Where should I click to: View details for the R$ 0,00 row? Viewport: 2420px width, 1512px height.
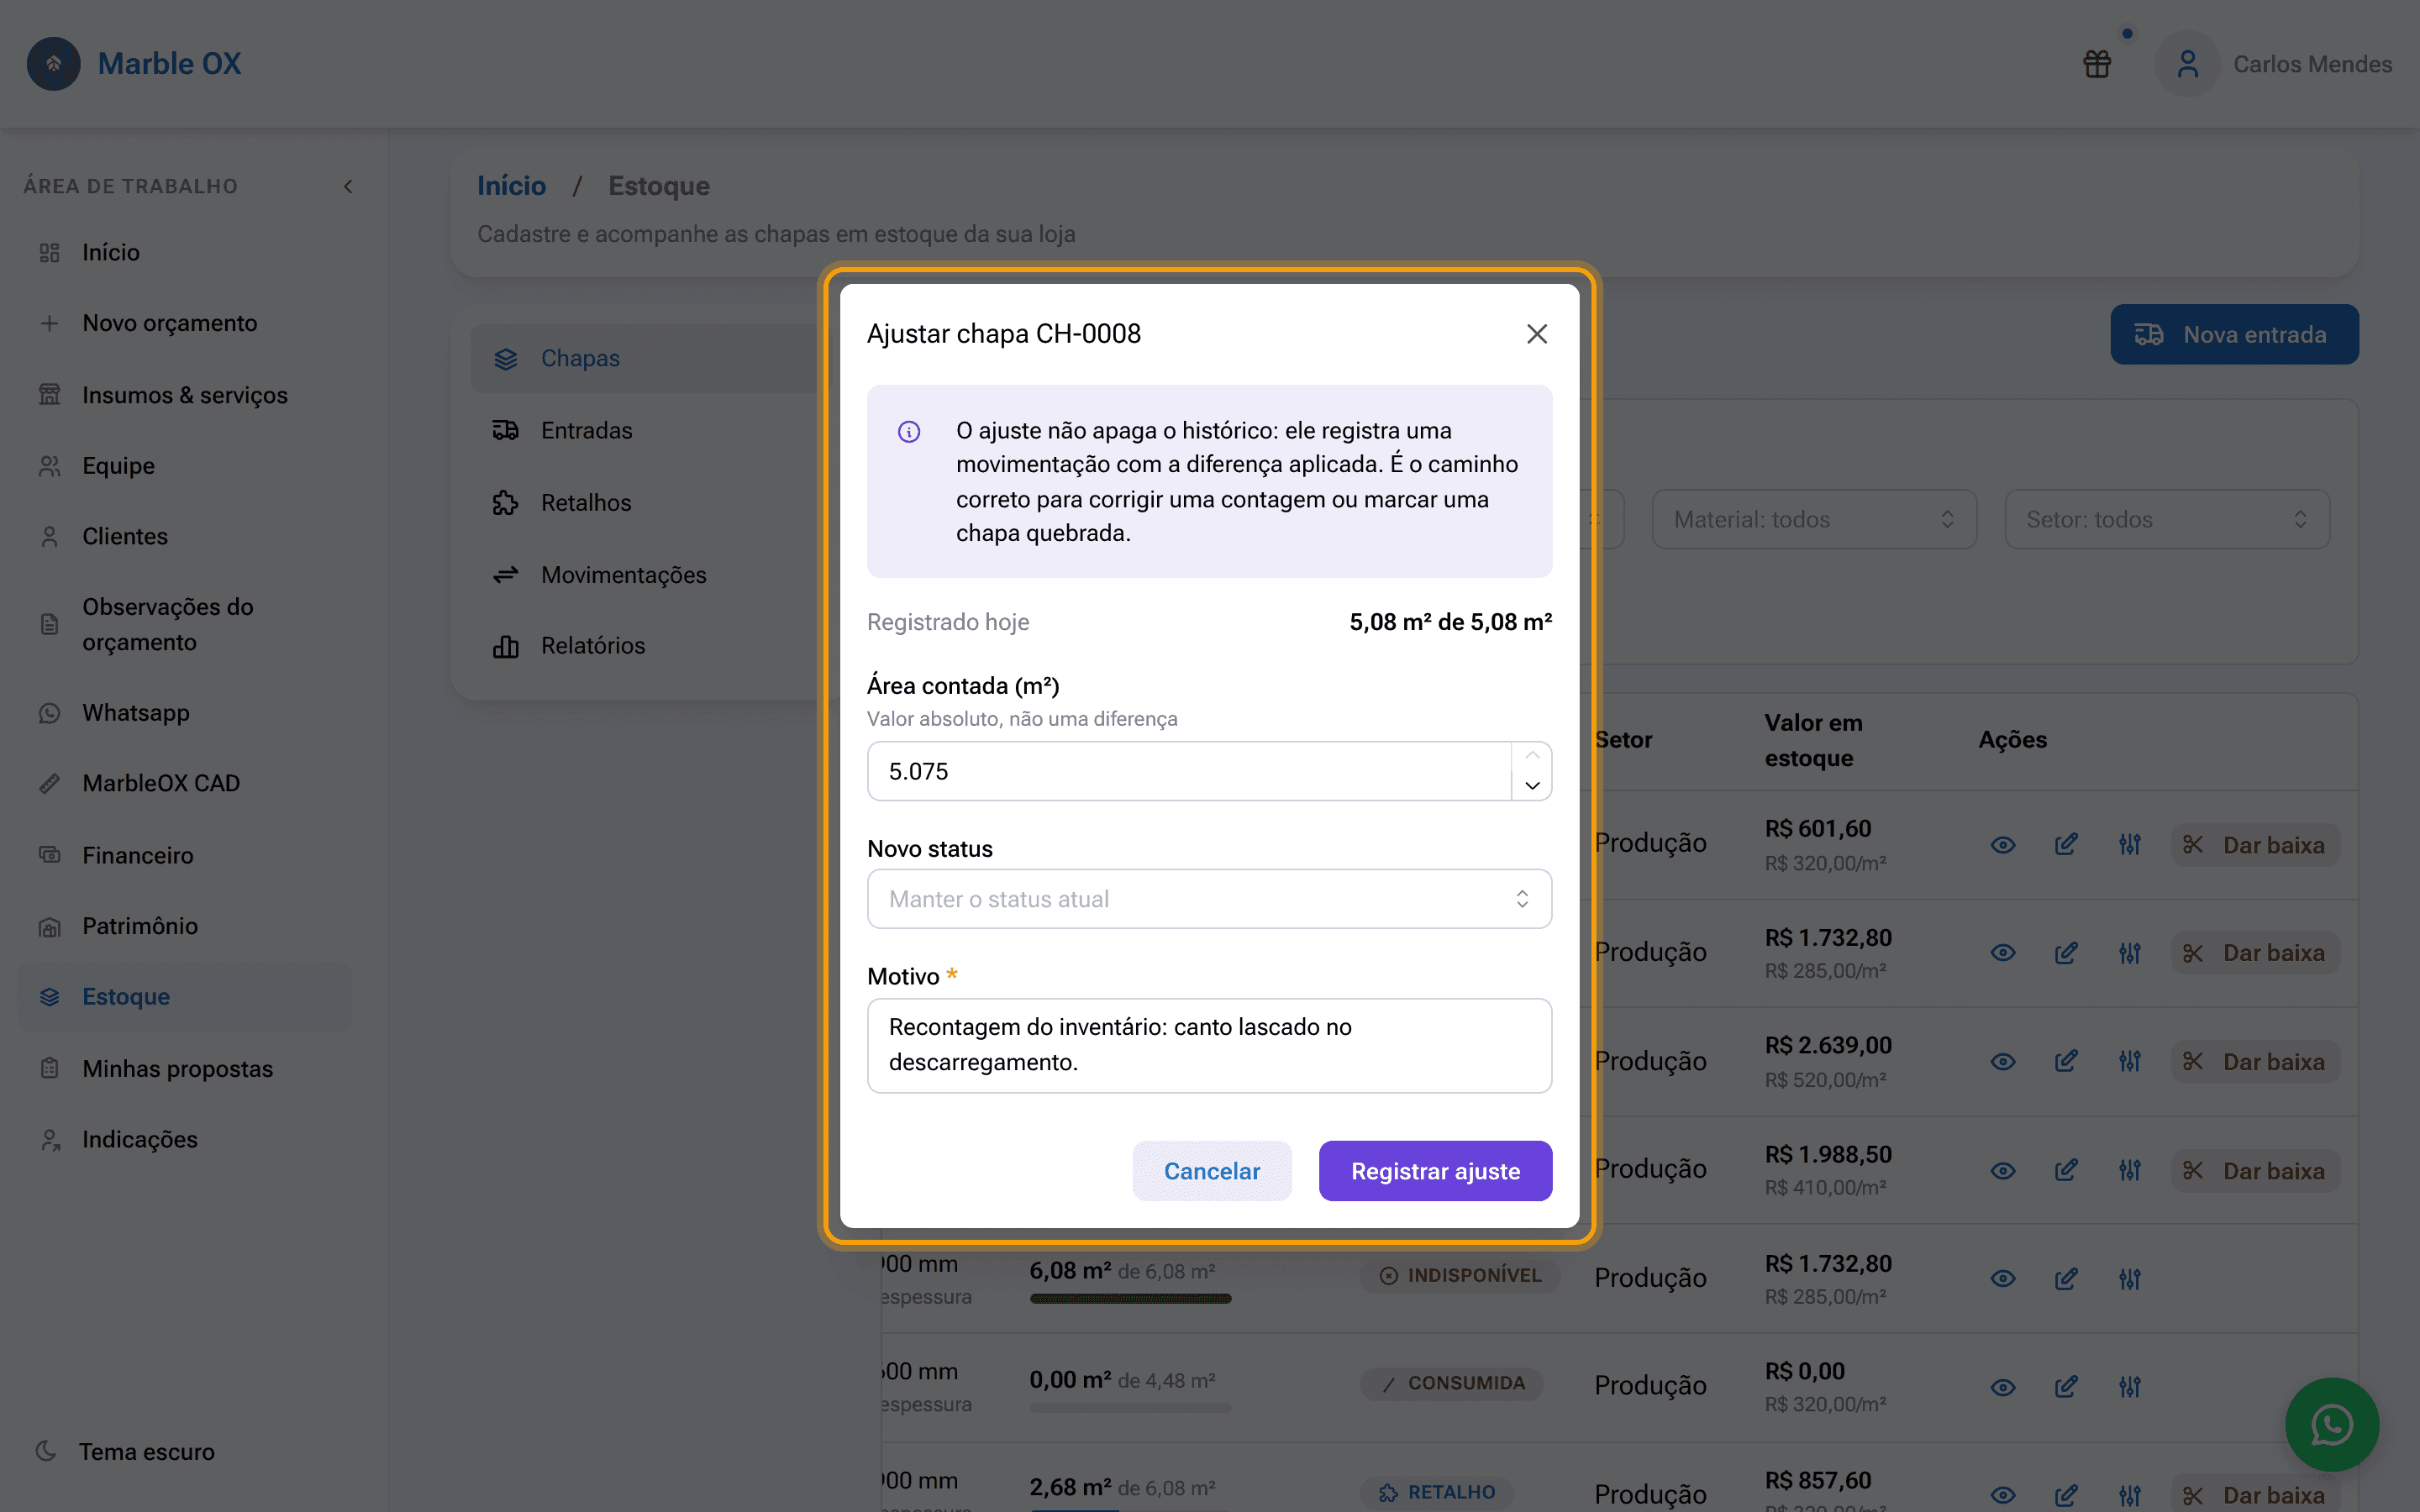[2002, 1387]
